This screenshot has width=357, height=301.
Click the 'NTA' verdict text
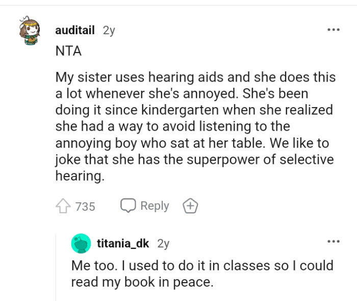(68, 52)
